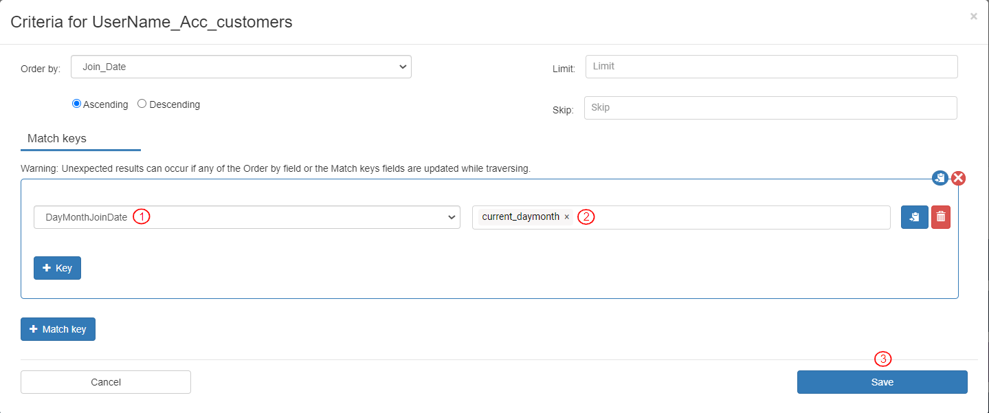
Task: Click the + Match key button
Action: pyautogui.click(x=58, y=329)
